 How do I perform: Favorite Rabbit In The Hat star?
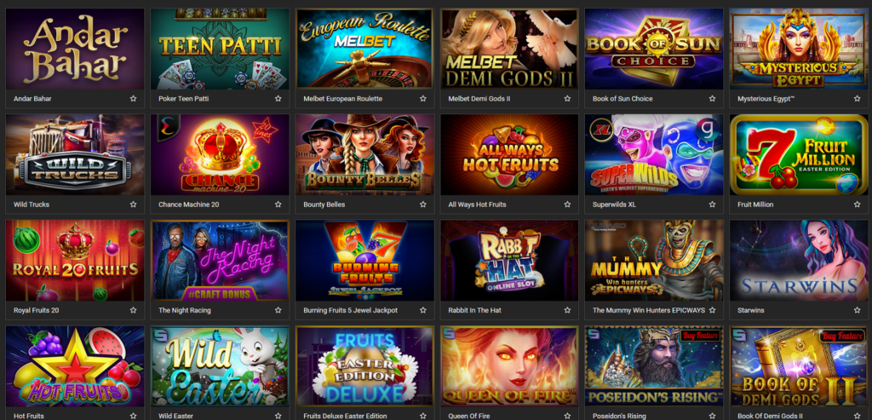[567, 310]
